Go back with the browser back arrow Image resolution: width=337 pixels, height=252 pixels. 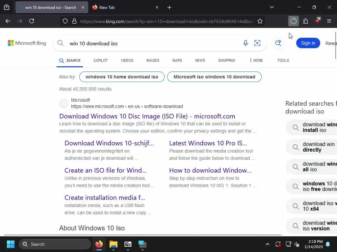coord(8,21)
